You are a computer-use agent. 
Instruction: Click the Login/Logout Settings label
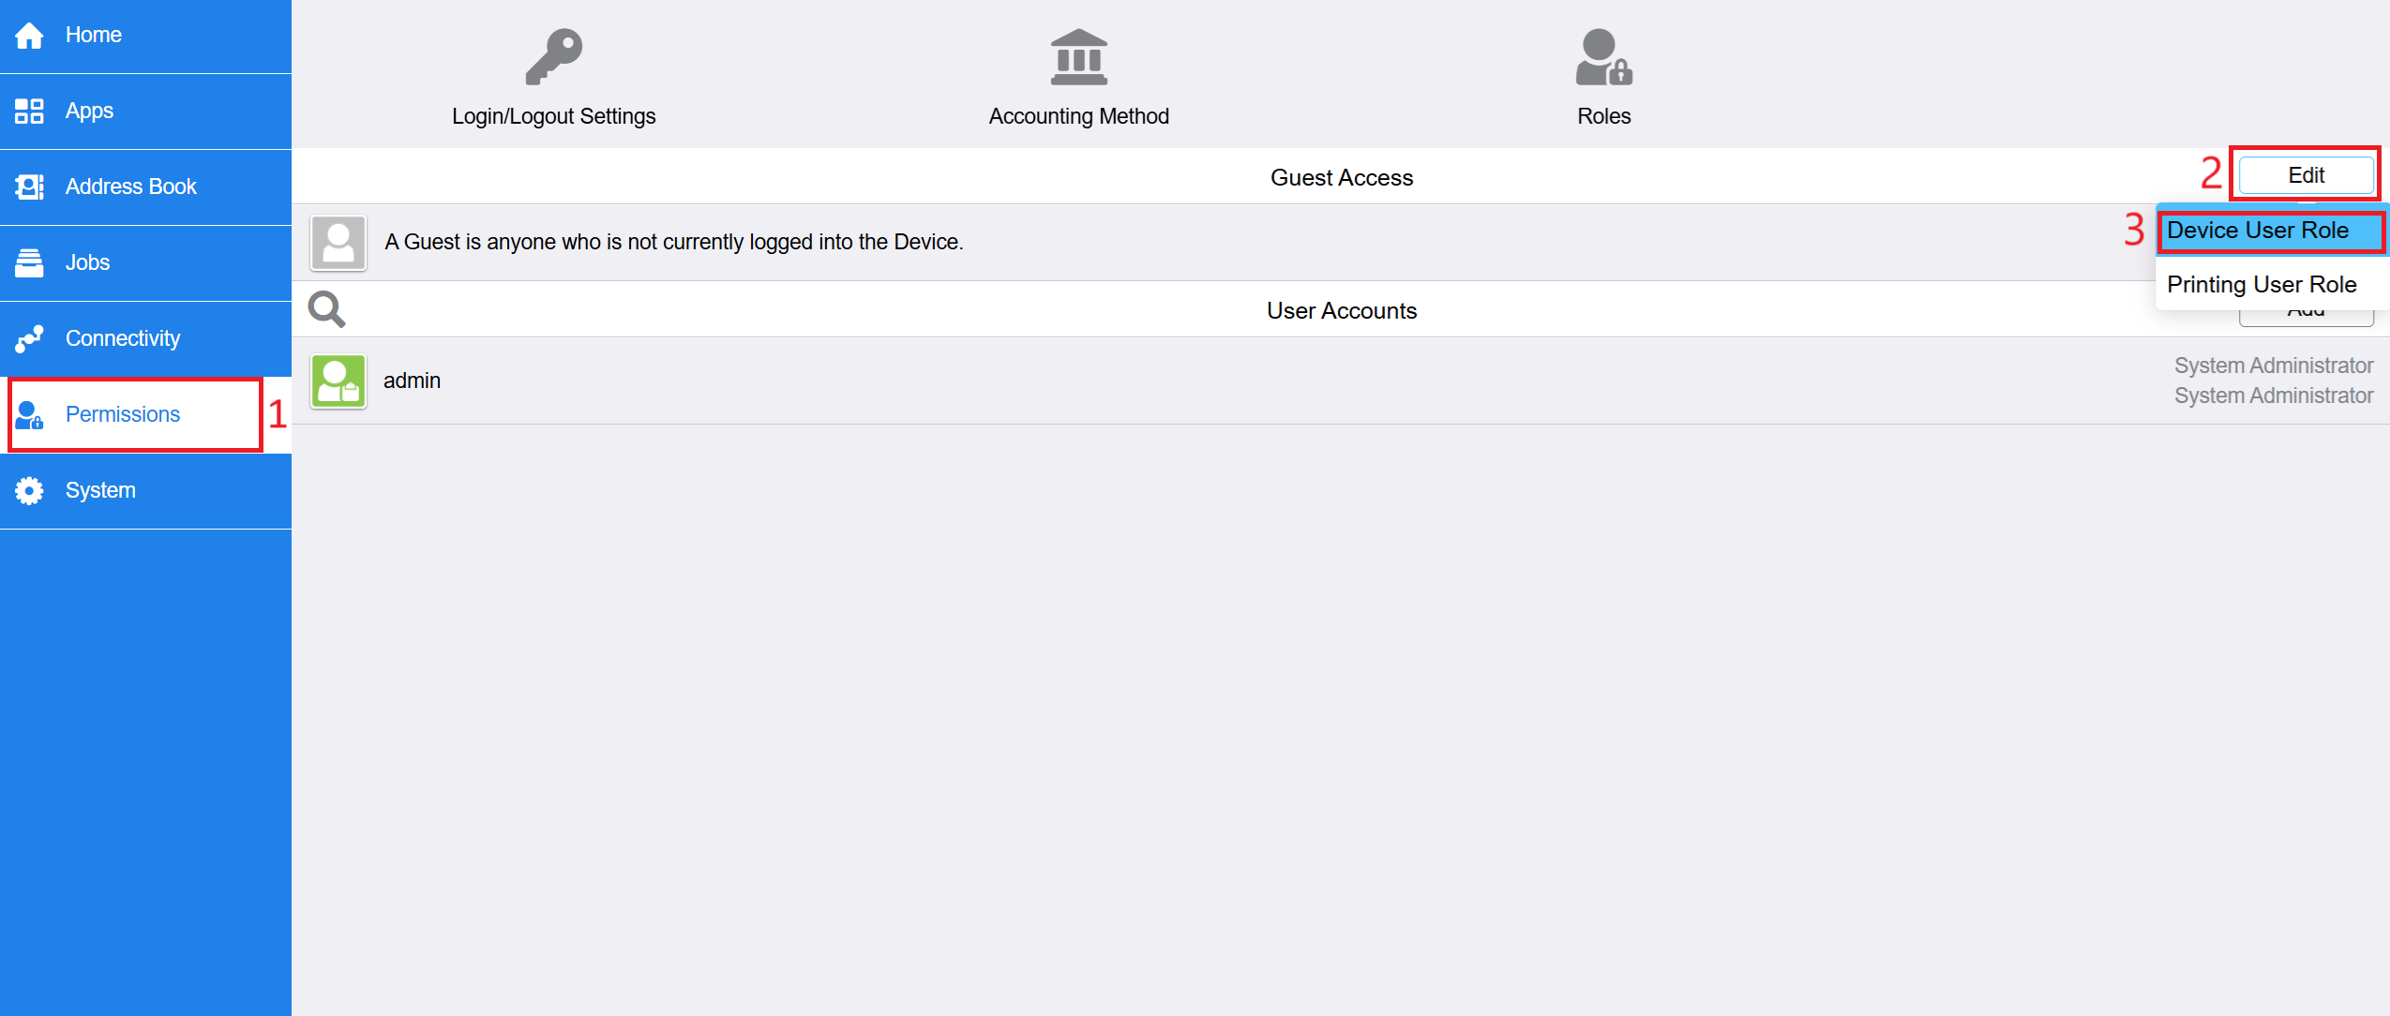(553, 116)
